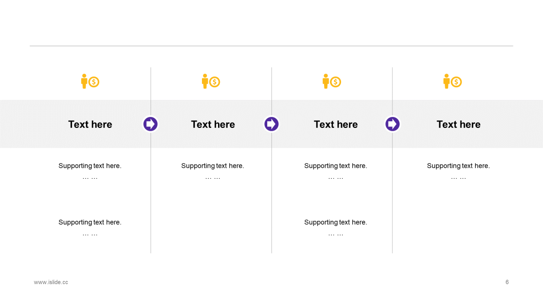Click the third column's upper supporting text
The image size is (543, 305).
point(336,166)
